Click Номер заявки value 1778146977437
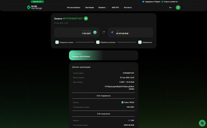Viewport: 207px width, 128px height. 128,73
